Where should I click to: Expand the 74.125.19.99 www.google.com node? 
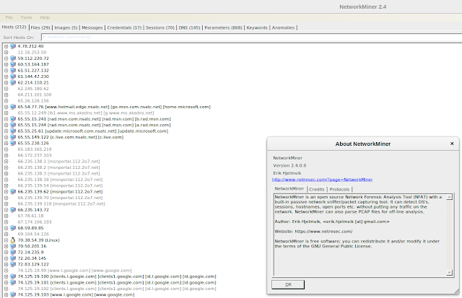[6, 271]
